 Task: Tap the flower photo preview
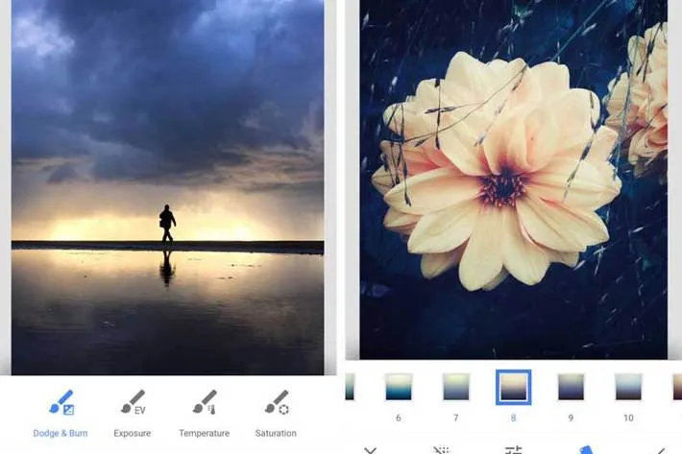(513, 179)
